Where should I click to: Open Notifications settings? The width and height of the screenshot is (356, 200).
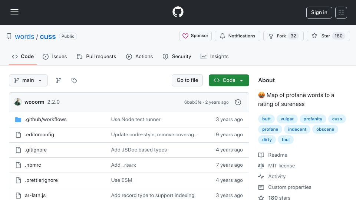(237, 36)
